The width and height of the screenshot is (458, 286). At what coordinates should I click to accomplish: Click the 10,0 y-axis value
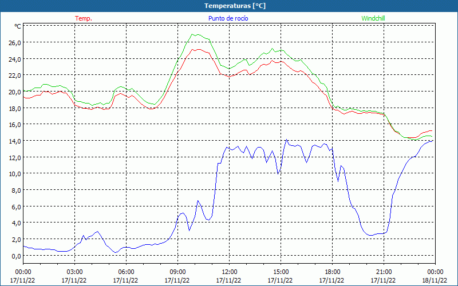pyautogui.click(x=15, y=174)
